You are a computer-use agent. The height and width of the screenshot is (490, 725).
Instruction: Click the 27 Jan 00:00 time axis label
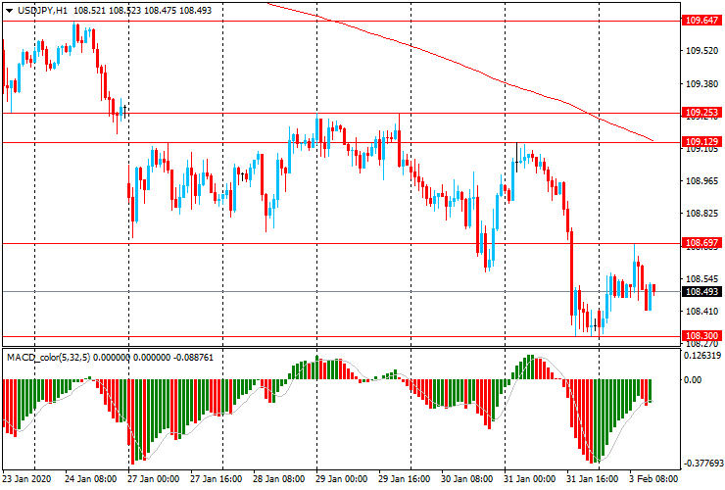[153, 478]
